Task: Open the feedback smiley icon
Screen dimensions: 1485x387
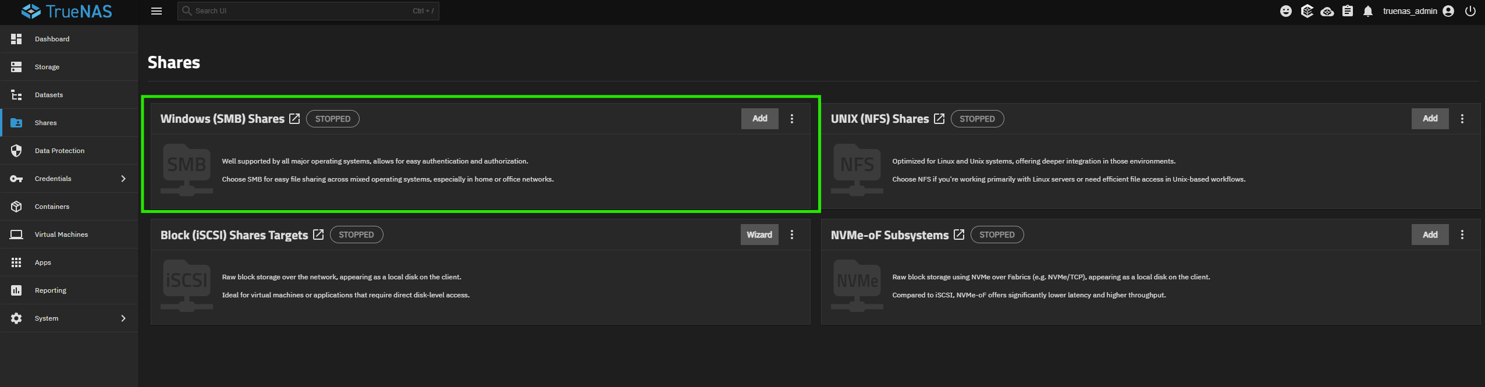Action: pyautogui.click(x=1286, y=11)
